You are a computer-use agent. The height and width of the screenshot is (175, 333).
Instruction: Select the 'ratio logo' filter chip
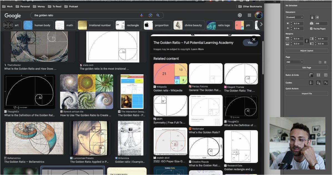(x=220, y=25)
